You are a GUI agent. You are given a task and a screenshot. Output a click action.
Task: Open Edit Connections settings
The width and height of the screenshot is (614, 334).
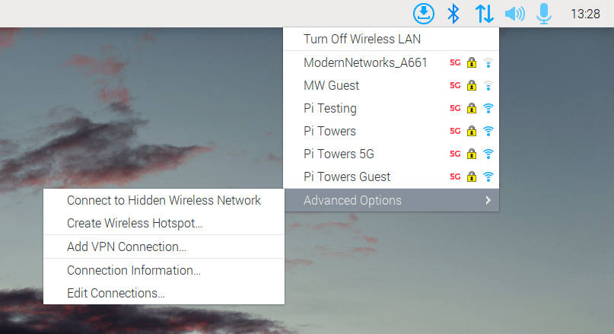[x=116, y=293]
